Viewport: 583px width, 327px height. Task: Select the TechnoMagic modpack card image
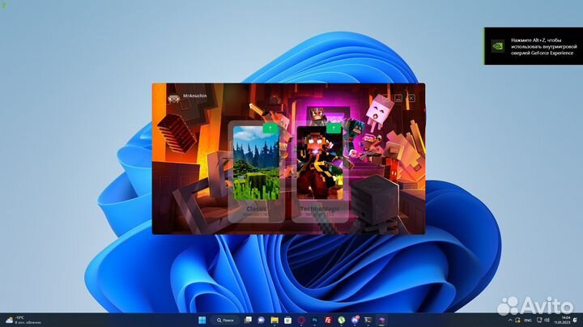(x=320, y=163)
